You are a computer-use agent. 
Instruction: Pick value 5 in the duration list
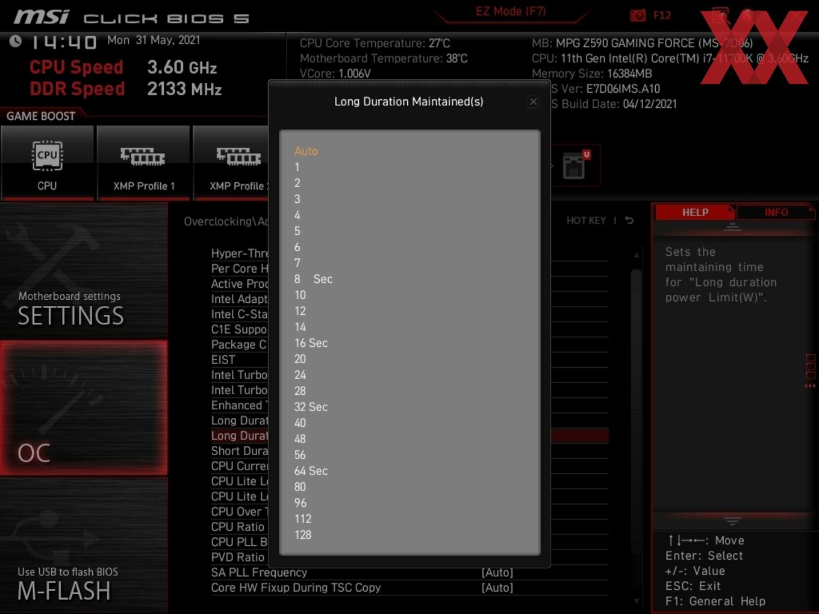(297, 231)
